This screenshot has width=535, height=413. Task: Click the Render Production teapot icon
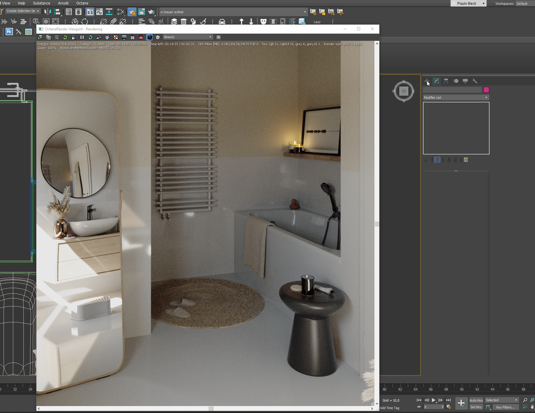[151, 12]
